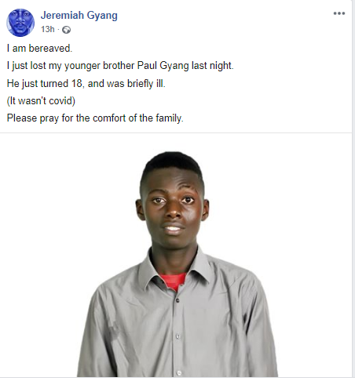The image size is (355, 381).
Task: Click the line mentioning brother Paul Gyang
Action: 120,66
